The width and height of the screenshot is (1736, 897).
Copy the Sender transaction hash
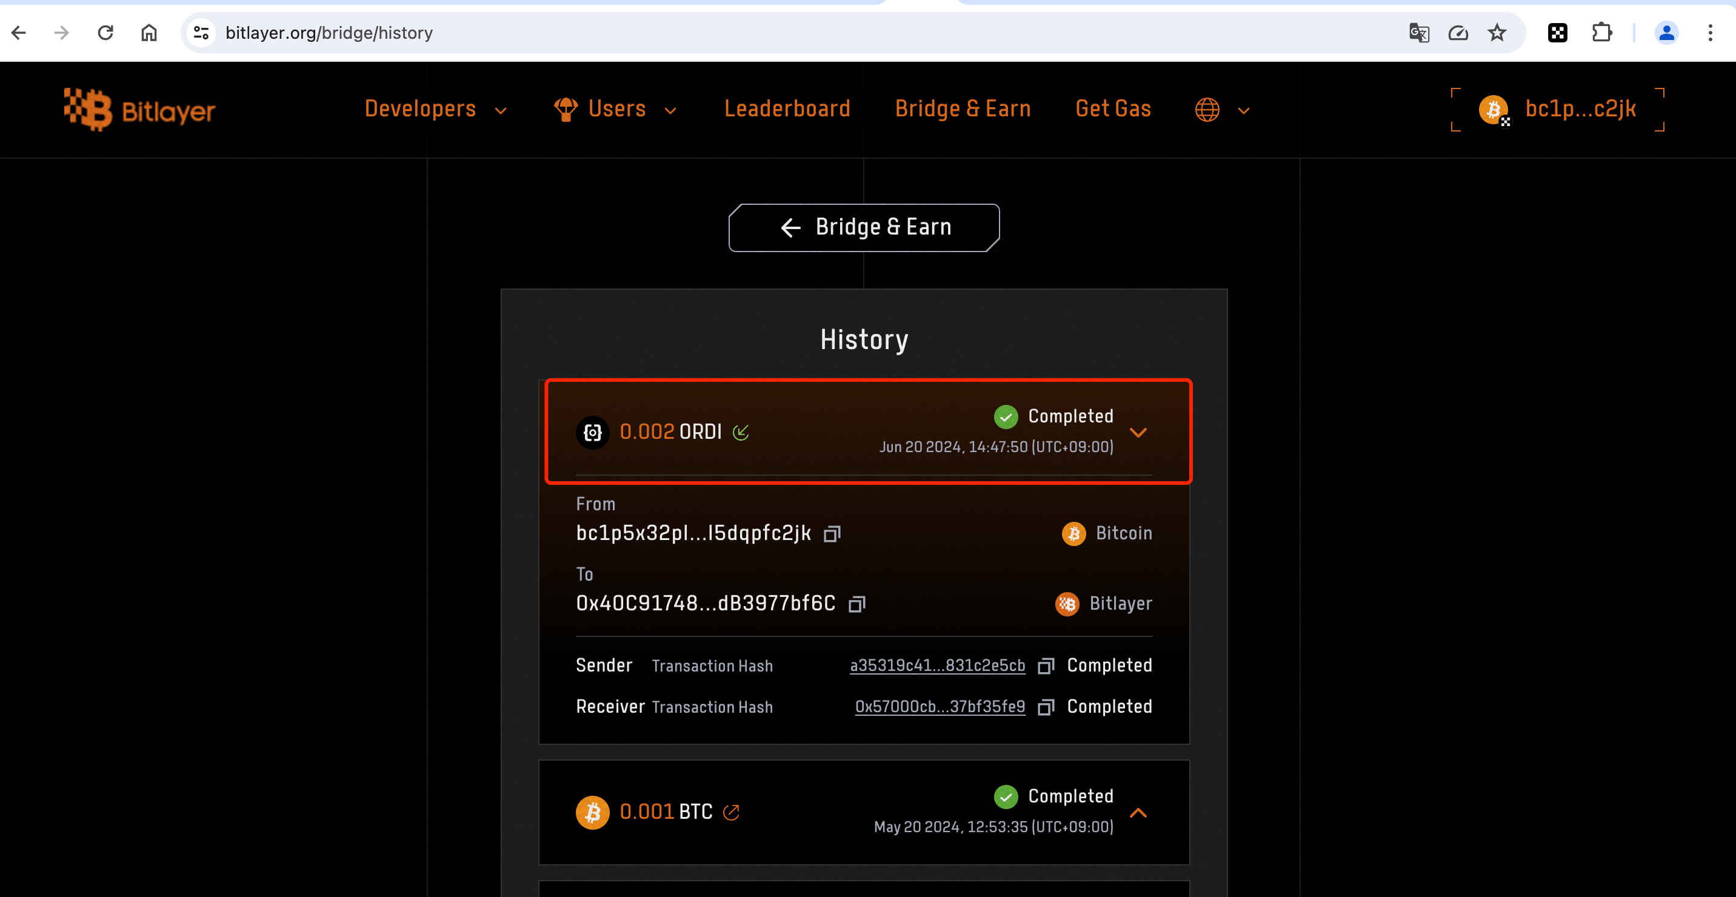[x=1045, y=666]
